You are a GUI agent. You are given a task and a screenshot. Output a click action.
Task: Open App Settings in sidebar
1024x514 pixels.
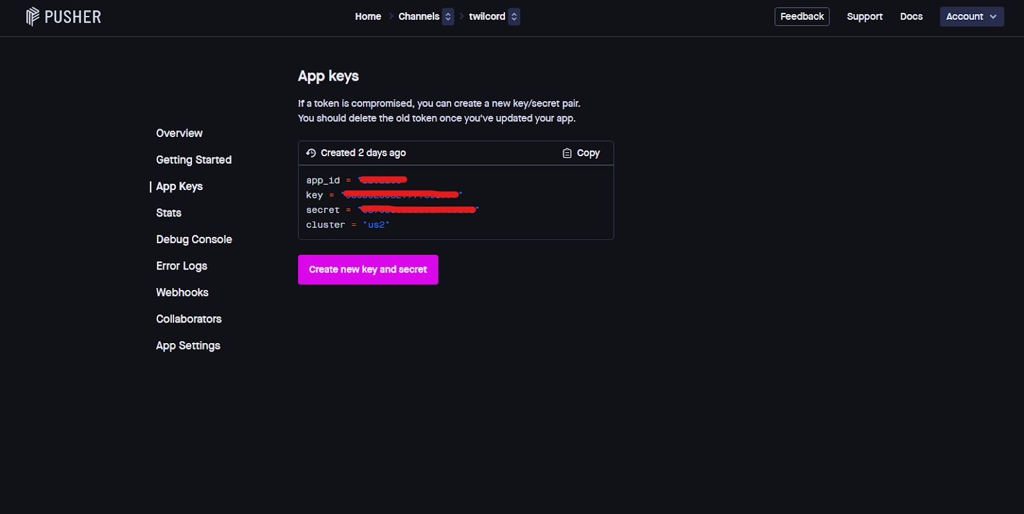(188, 346)
